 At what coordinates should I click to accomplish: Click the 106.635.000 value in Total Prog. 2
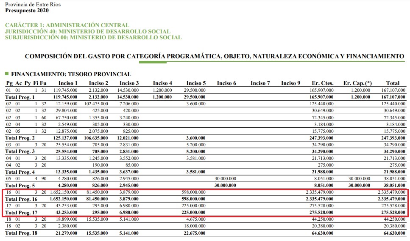click(x=96, y=138)
